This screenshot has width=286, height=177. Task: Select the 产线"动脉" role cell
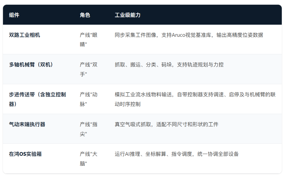tap(89, 99)
